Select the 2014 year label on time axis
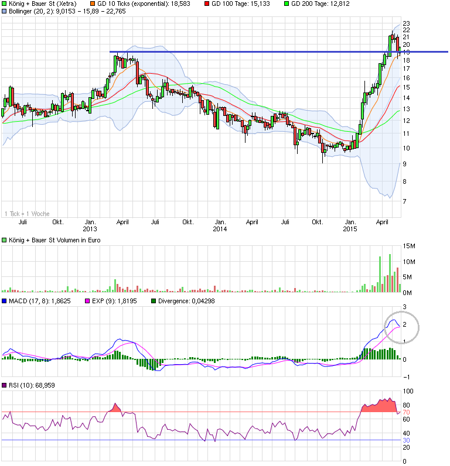Image resolution: width=450 pixels, height=466 pixels. tap(220, 229)
